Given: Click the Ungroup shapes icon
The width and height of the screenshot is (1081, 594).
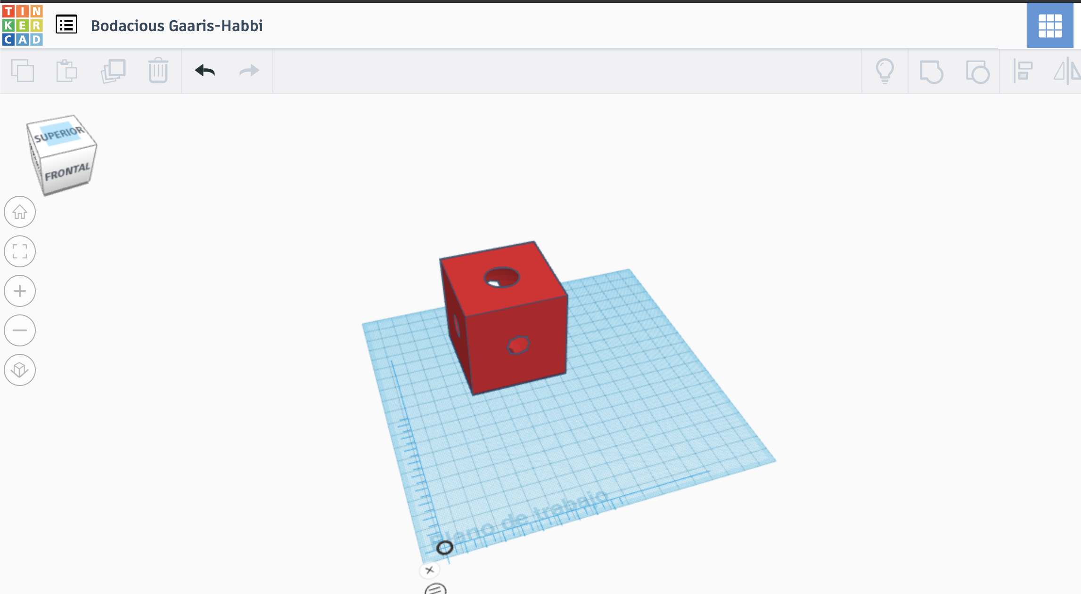Looking at the screenshot, I should pyautogui.click(x=977, y=72).
